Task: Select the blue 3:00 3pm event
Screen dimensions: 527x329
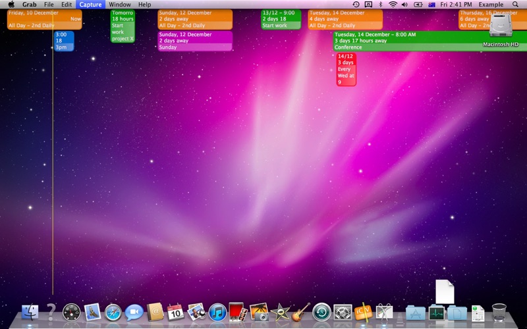Action: (x=64, y=41)
